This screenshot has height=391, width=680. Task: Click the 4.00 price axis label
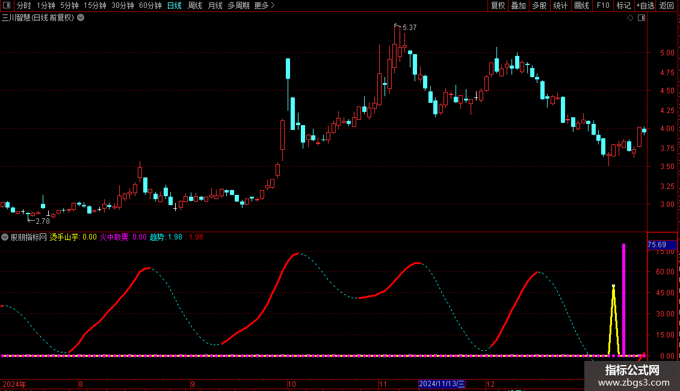667,129
